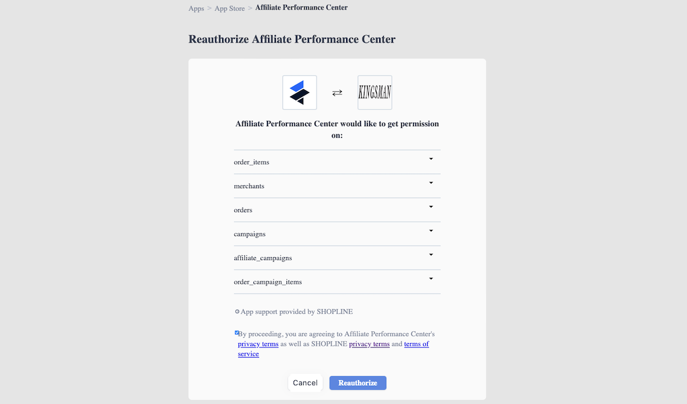Click the Affiliate Performance Center app logo

299,92
